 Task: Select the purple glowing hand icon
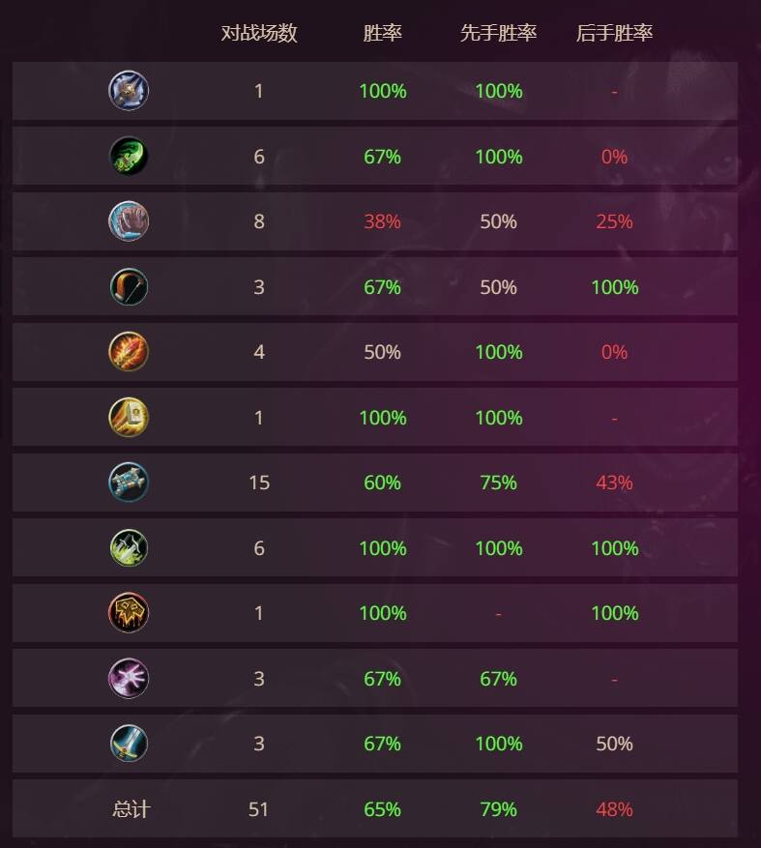pyautogui.click(x=129, y=678)
